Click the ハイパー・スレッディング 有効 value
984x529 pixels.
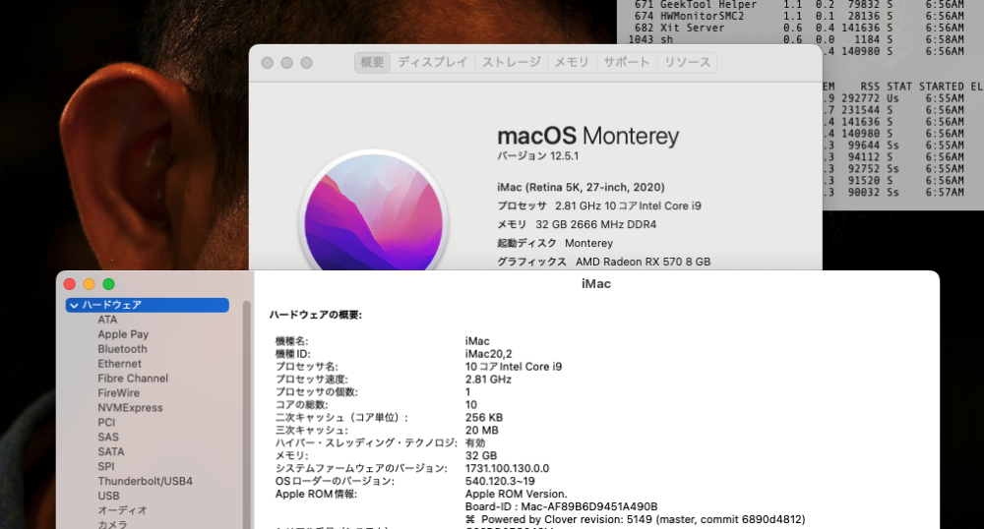coord(475,443)
